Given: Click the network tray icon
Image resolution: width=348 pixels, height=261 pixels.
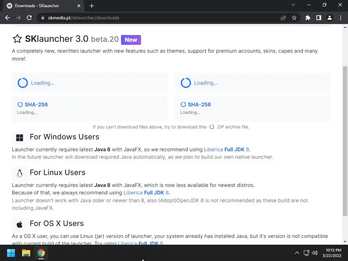Looking at the screenshot, I should (306, 253).
